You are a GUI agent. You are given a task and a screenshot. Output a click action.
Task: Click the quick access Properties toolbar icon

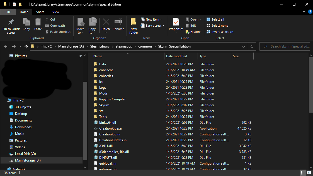click(14, 4)
